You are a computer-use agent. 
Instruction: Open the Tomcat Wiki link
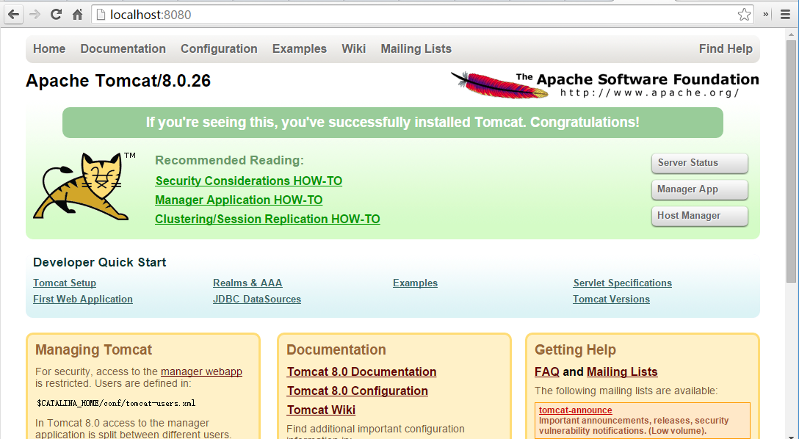click(321, 410)
